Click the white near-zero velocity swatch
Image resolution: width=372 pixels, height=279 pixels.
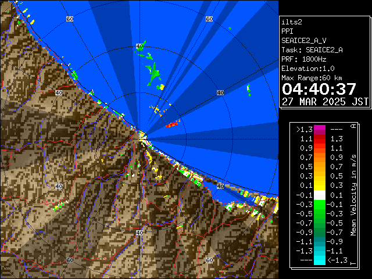pyautogui.click(x=320, y=195)
